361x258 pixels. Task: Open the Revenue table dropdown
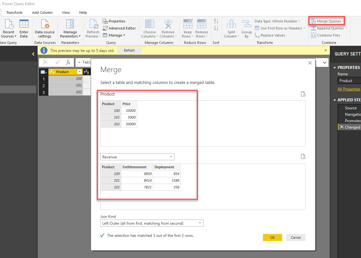pyautogui.click(x=138, y=157)
